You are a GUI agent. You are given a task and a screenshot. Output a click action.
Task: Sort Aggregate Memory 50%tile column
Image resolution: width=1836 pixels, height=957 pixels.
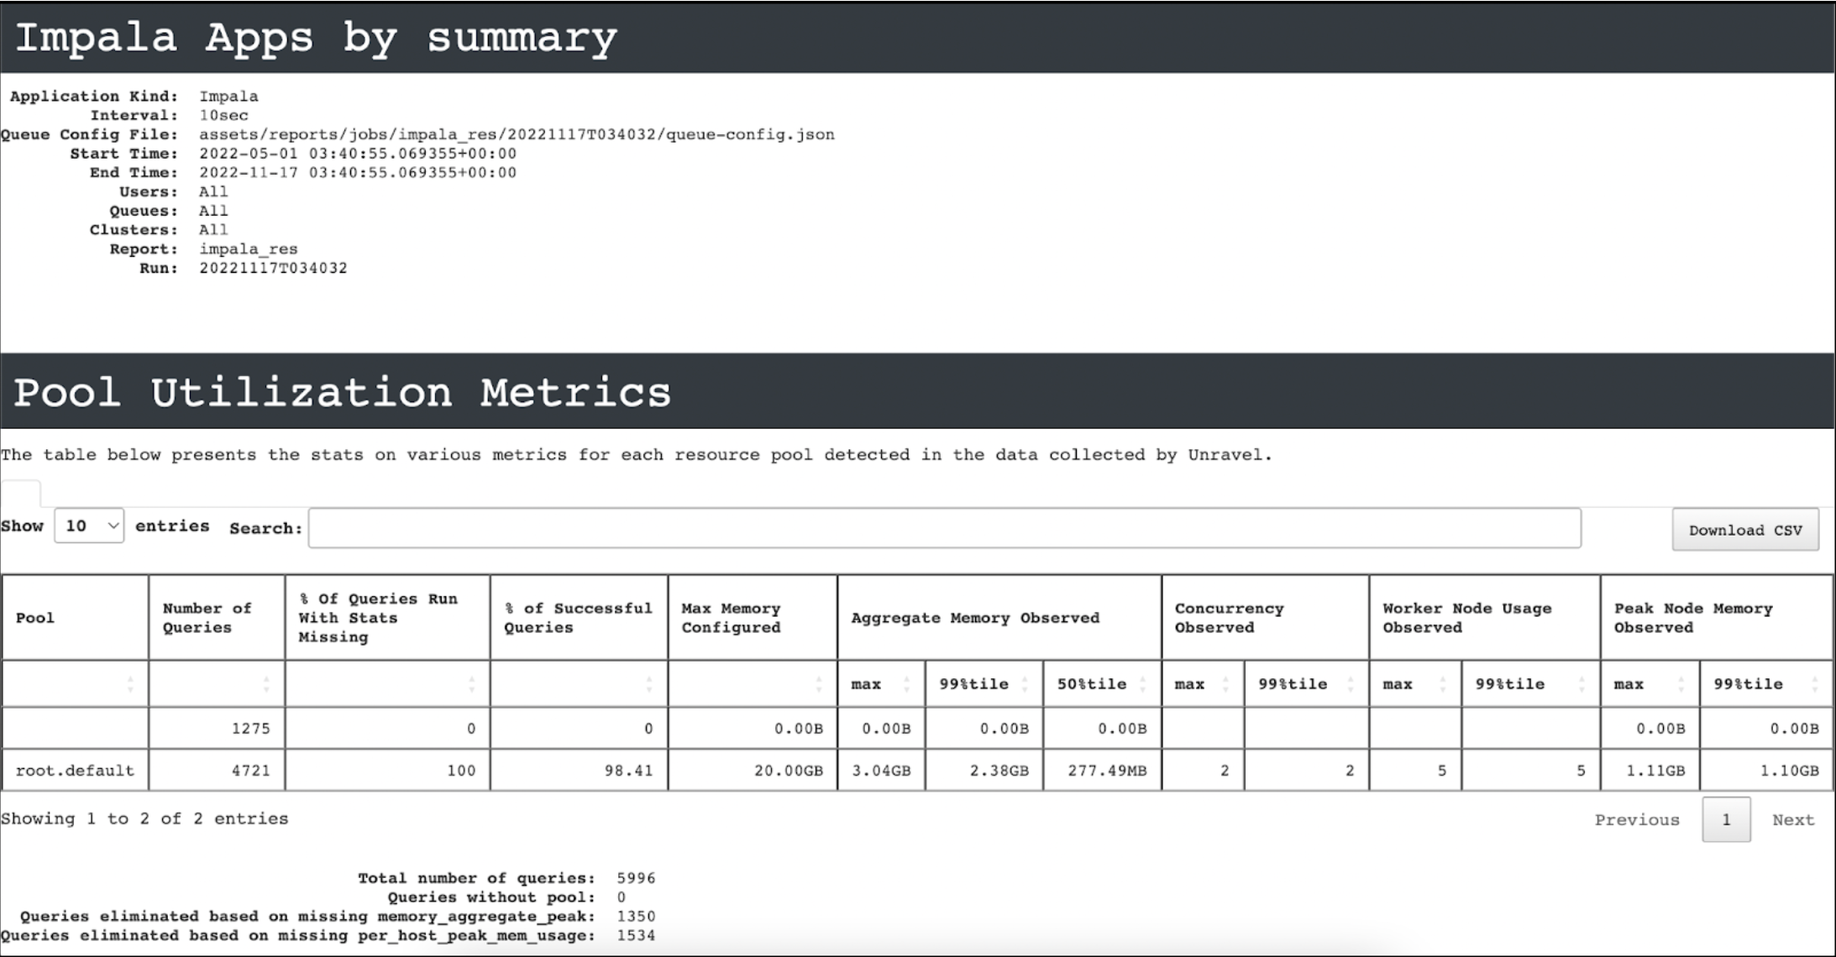coord(1103,684)
